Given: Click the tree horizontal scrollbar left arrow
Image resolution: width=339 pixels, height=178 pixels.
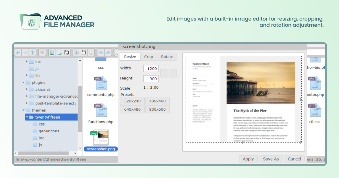Looking at the screenshot, I should [x=16, y=153].
